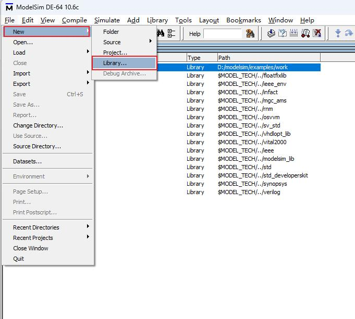Expand the Source submenu under New
The height and width of the screenshot is (319, 355).
click(124, 42)
